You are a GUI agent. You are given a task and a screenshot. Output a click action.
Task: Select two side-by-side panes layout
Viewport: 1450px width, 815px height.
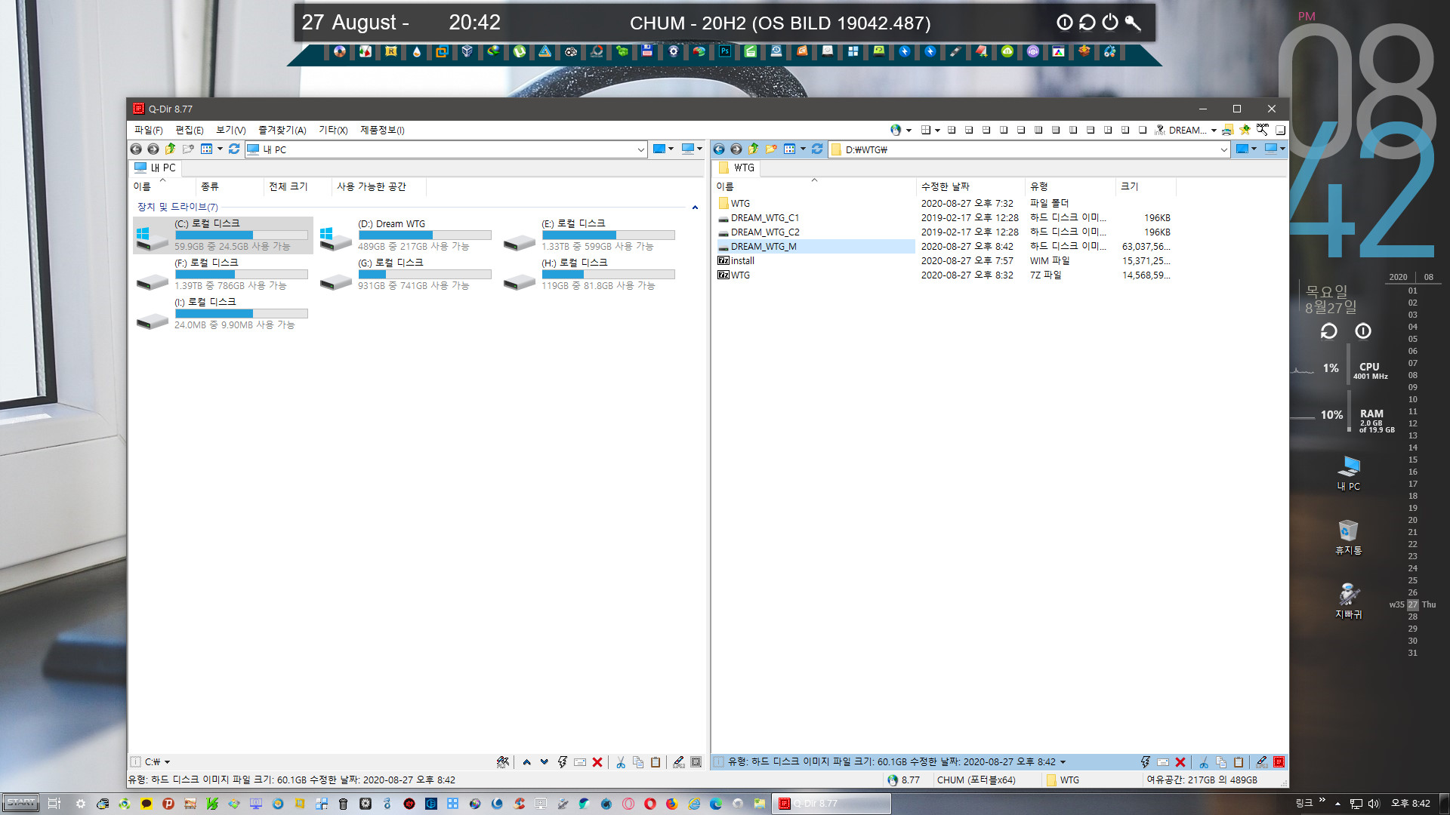1004,130
